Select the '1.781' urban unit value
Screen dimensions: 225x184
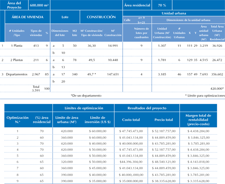click(162, 60)
